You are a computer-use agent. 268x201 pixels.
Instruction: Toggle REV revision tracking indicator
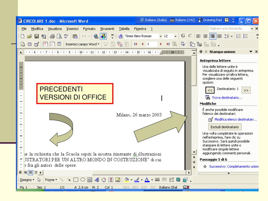pyautogui.click(x=135, y=187)
